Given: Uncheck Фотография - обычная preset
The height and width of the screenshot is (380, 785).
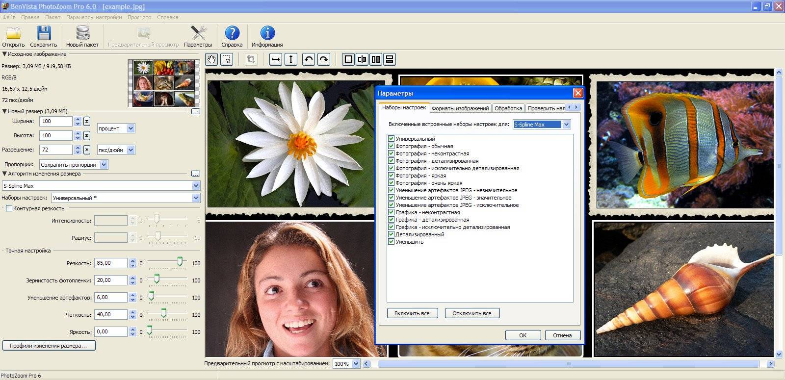Looking at the screenshot, I should click(391, 146).
